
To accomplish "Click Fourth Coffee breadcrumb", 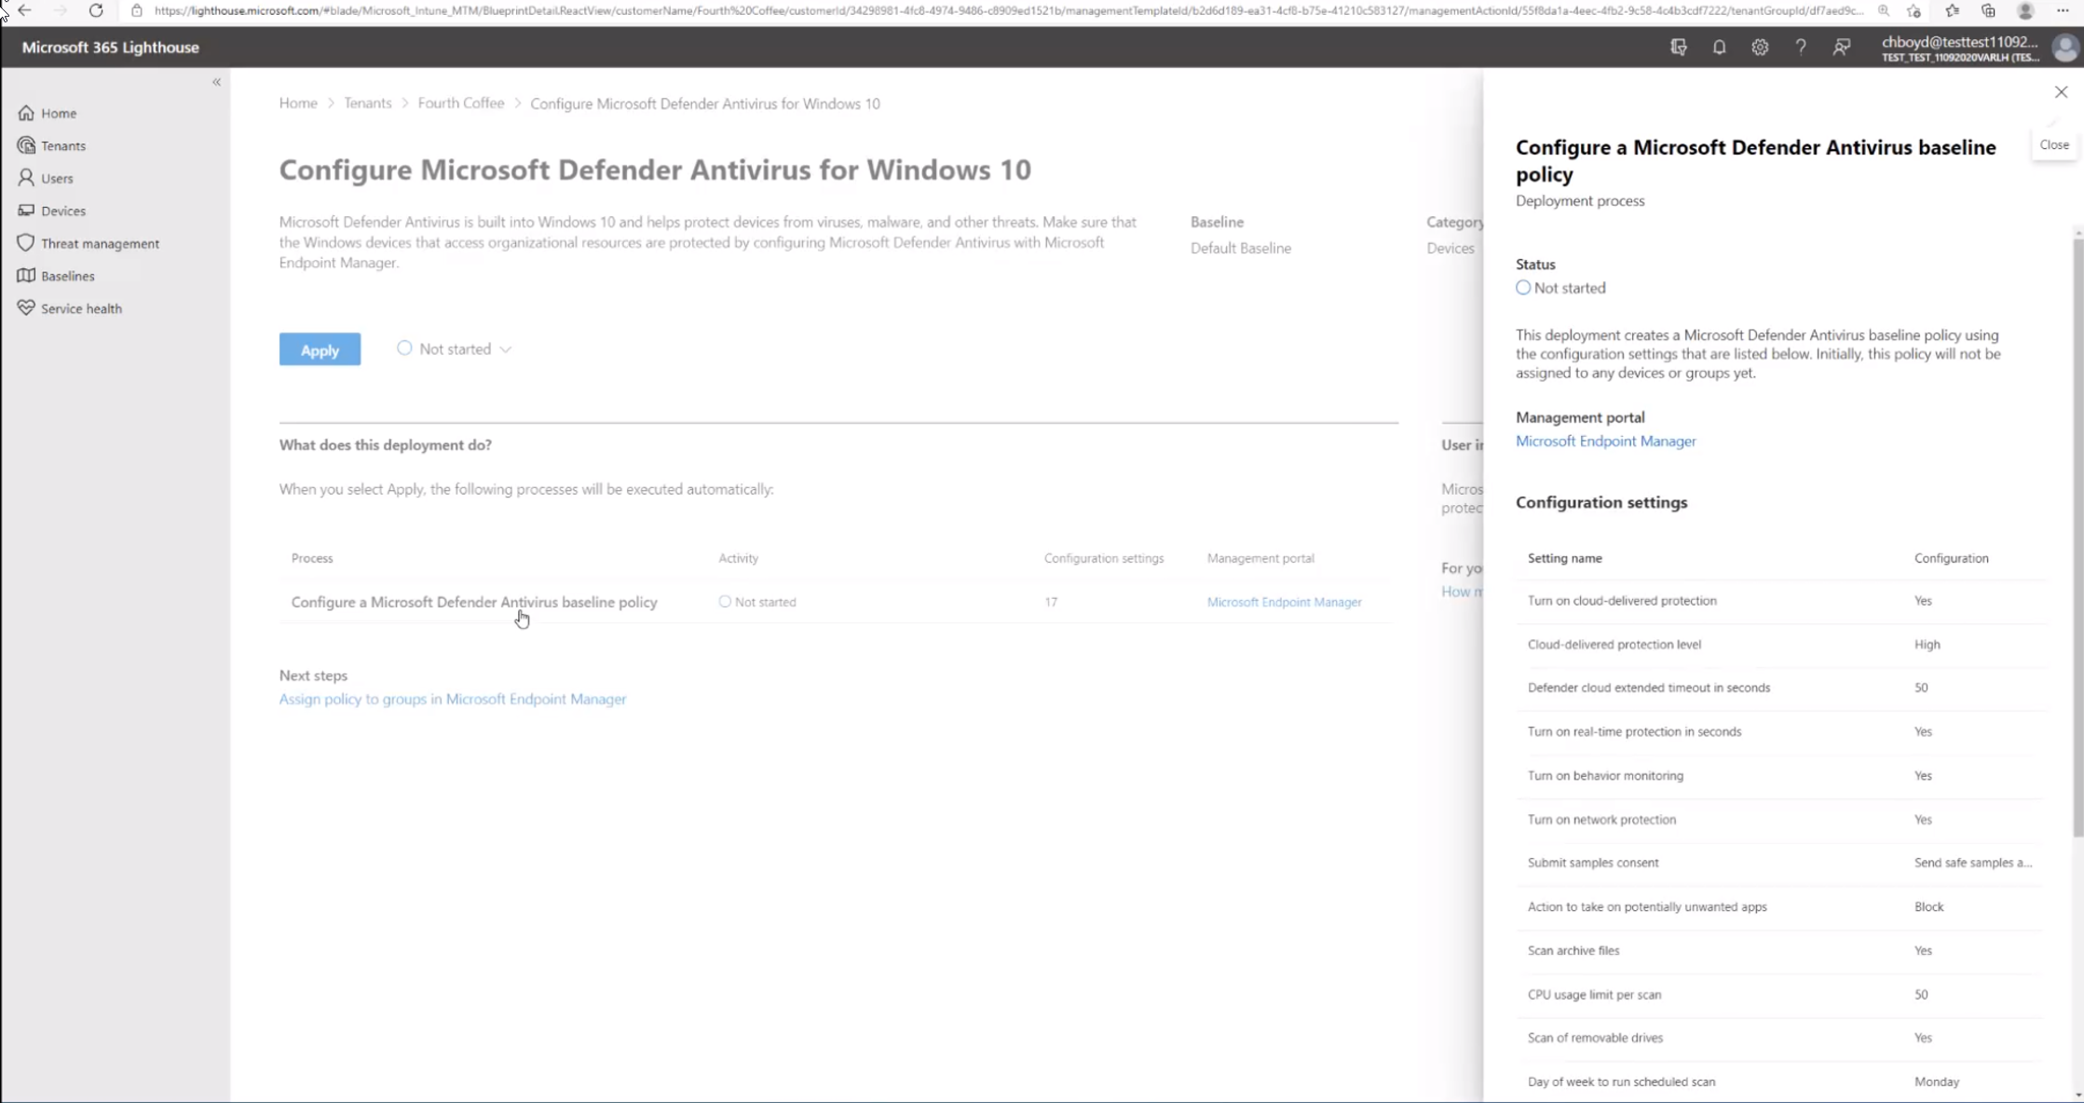I will [460, 103].
